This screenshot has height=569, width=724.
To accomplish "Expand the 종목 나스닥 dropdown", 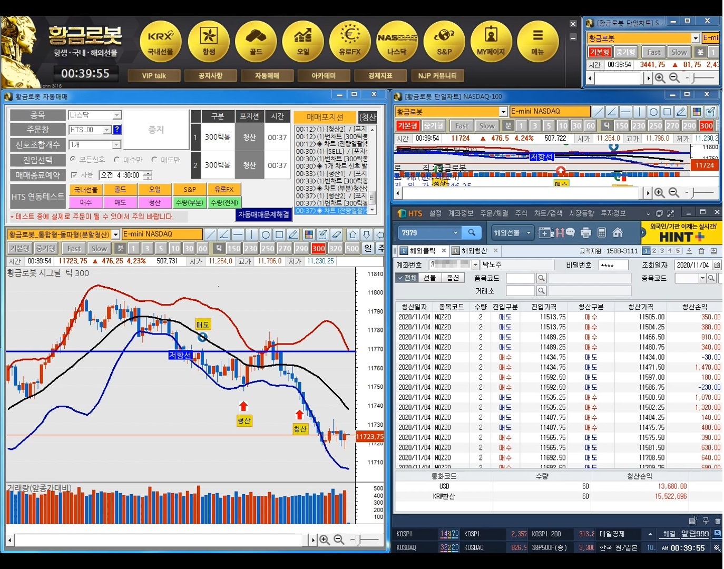I will 117,115.
